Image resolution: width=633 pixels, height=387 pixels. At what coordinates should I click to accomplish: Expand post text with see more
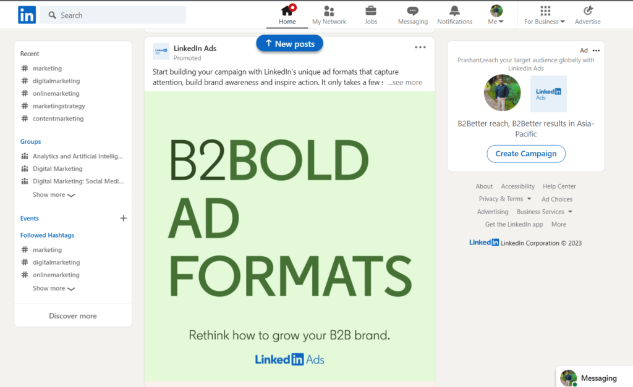point(404,82)
